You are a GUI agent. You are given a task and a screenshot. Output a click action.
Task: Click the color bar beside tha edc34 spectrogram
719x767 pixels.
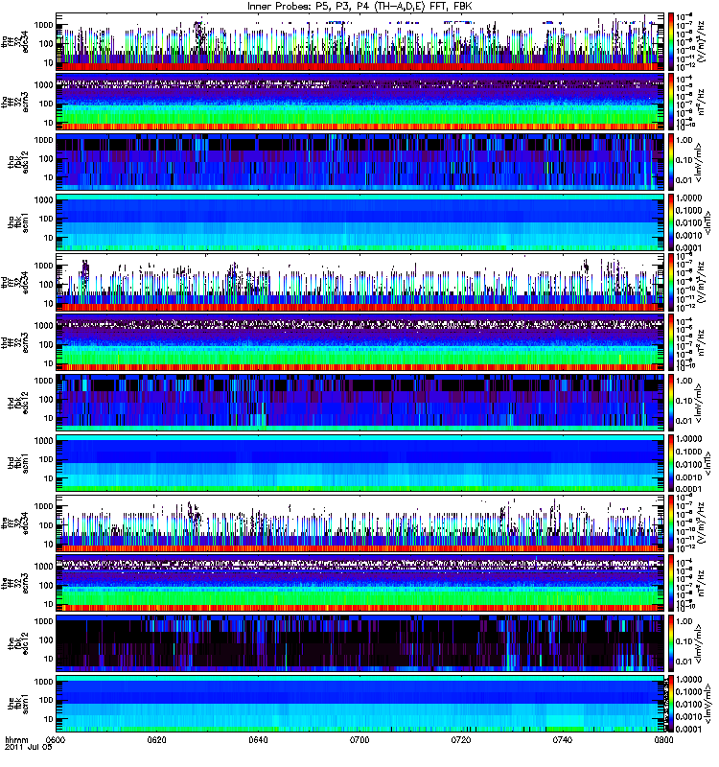(x=671, y=42)
